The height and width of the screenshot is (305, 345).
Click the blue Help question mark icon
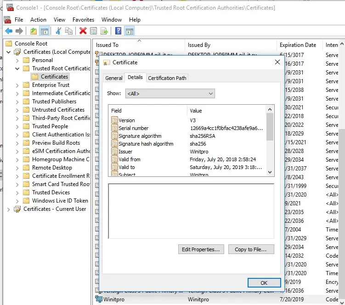coord(119,31)
